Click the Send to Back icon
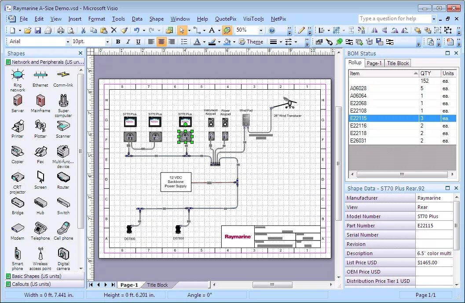Screen dimensions: 465x303 (428, 30)
